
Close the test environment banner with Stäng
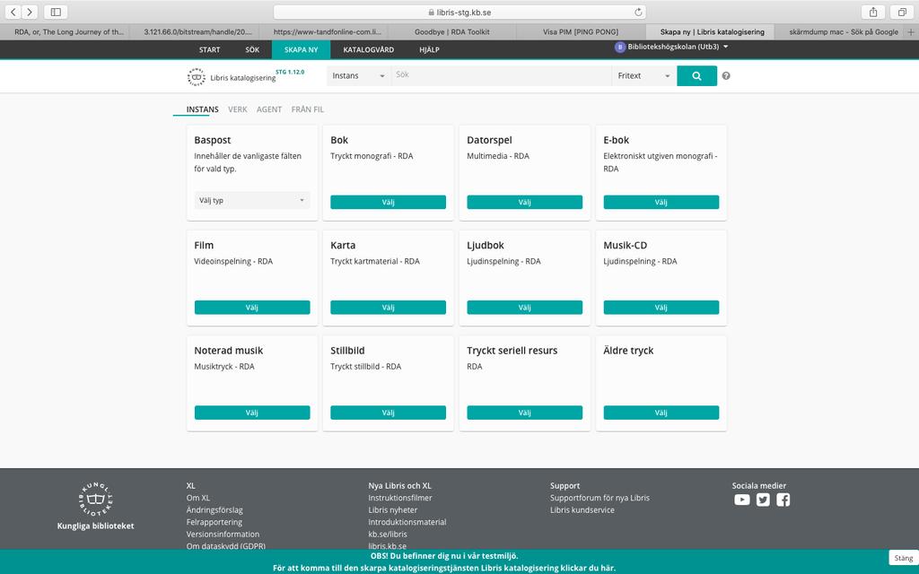(x=903, y=558)
